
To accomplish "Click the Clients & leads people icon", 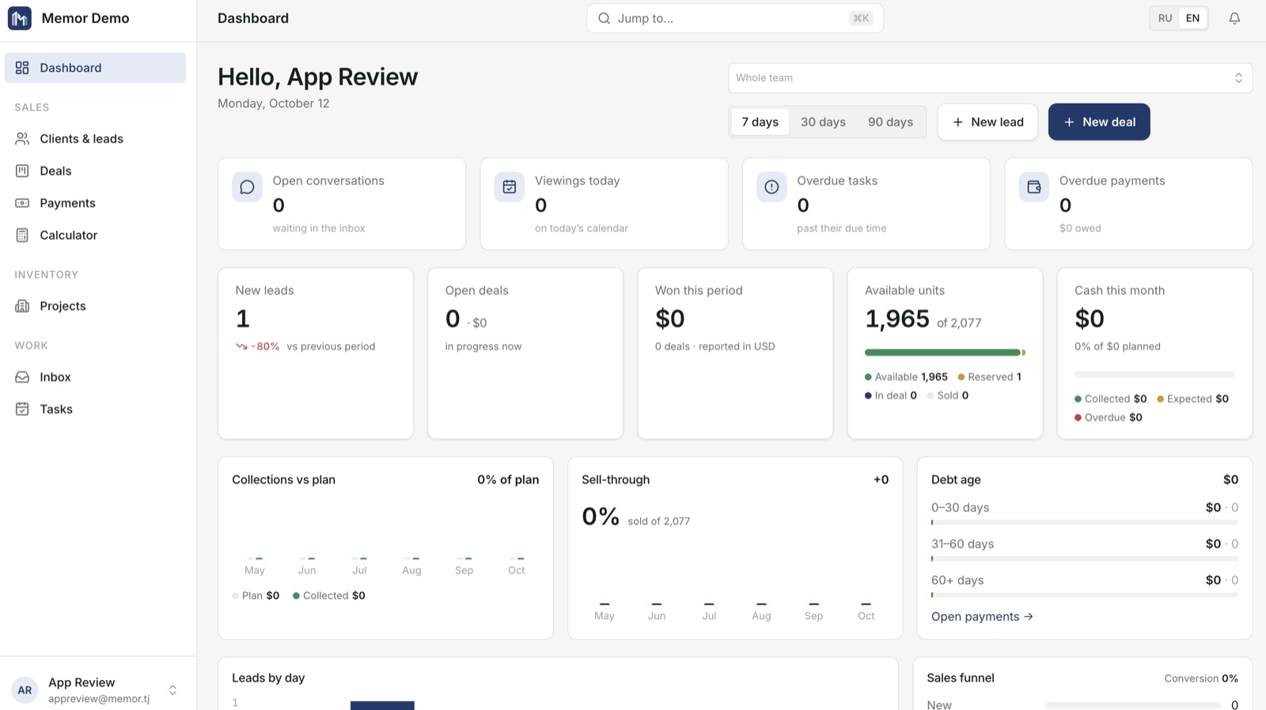I will 22,139.
